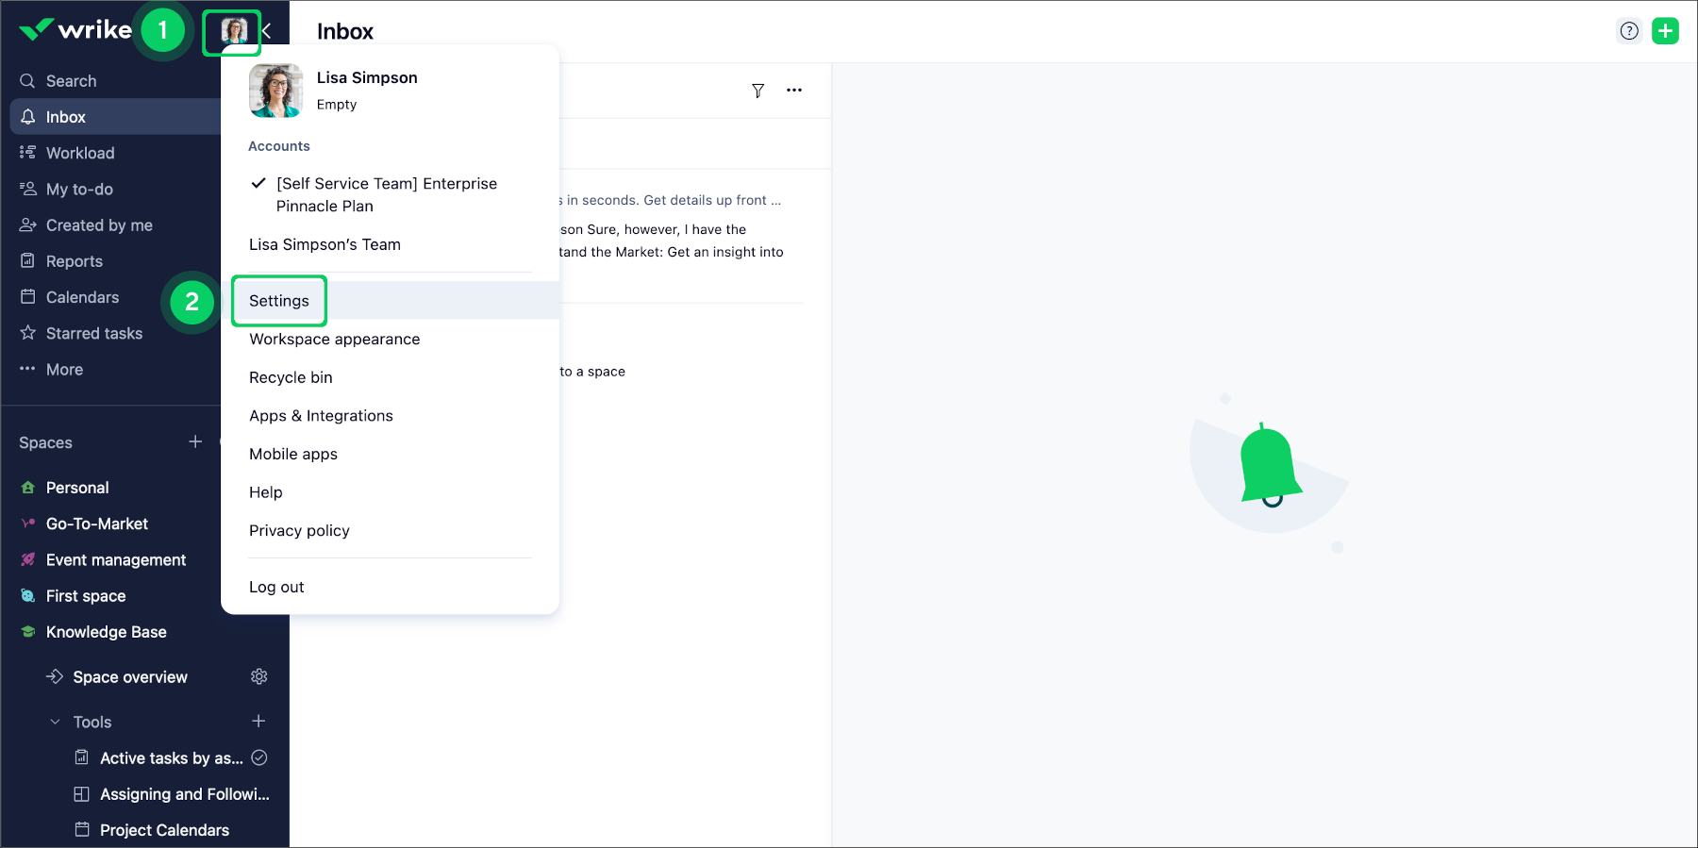
Task: Open Calendars in the sidebar
Action: pyautogui.click(x=82, y=297)
